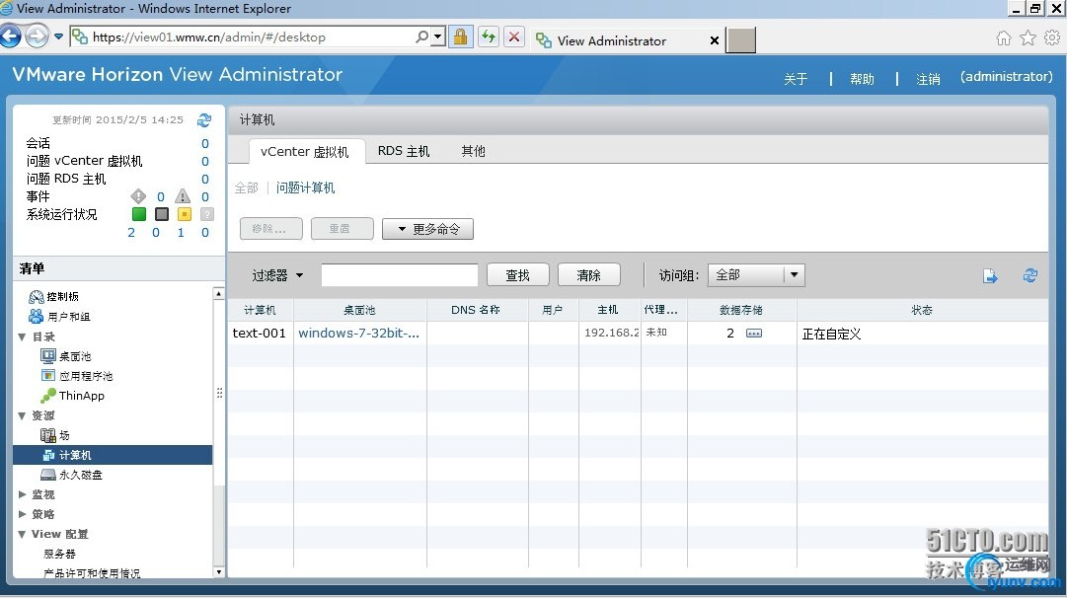Viewport: 1067px width, 598px height.
Task: Click the browser address bar
Action: [252, 37]
